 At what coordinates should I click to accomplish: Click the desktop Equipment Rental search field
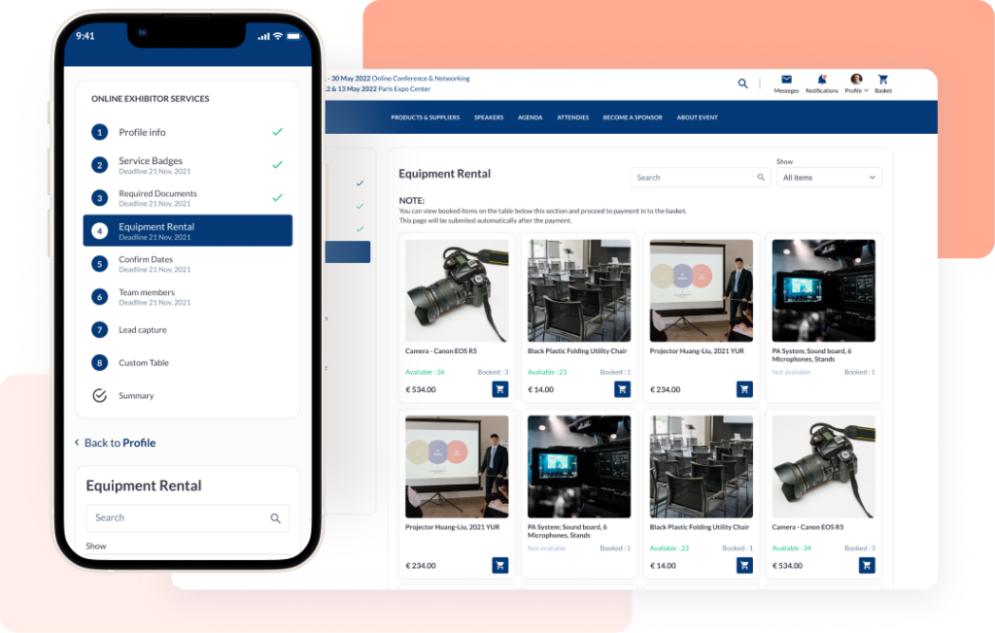[x=700, y=178]
